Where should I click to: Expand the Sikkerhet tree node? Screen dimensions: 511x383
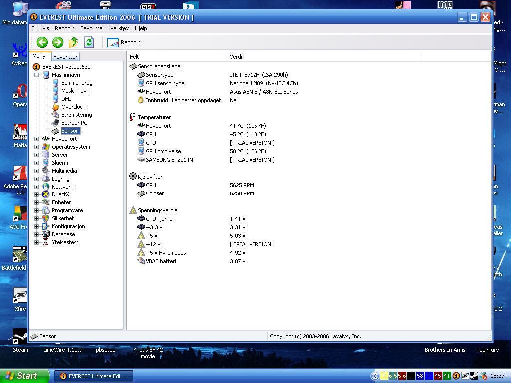[37, 218]
